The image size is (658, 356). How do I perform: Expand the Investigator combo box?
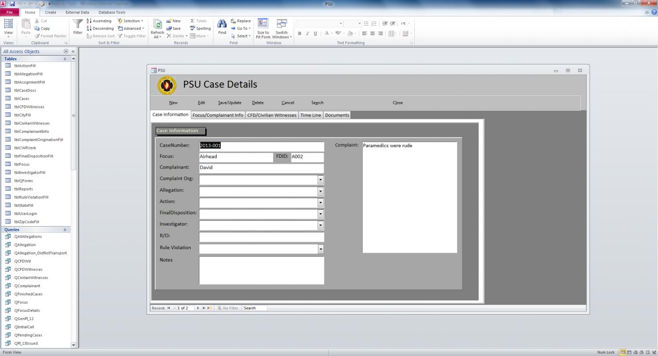320,225
